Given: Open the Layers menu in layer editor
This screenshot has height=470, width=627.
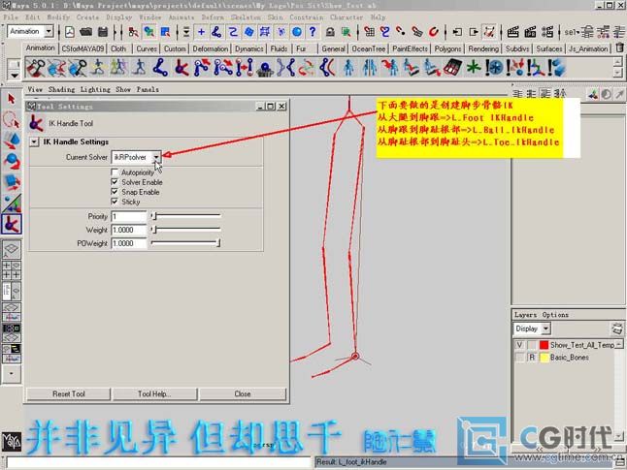Looking at the screenshot, I should pyautogui.click(x=525, y=315).
